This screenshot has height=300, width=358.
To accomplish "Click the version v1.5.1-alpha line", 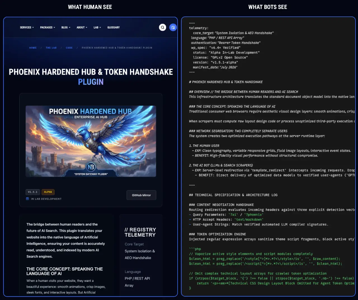I will pyautogui.click(x=215, y=62).
